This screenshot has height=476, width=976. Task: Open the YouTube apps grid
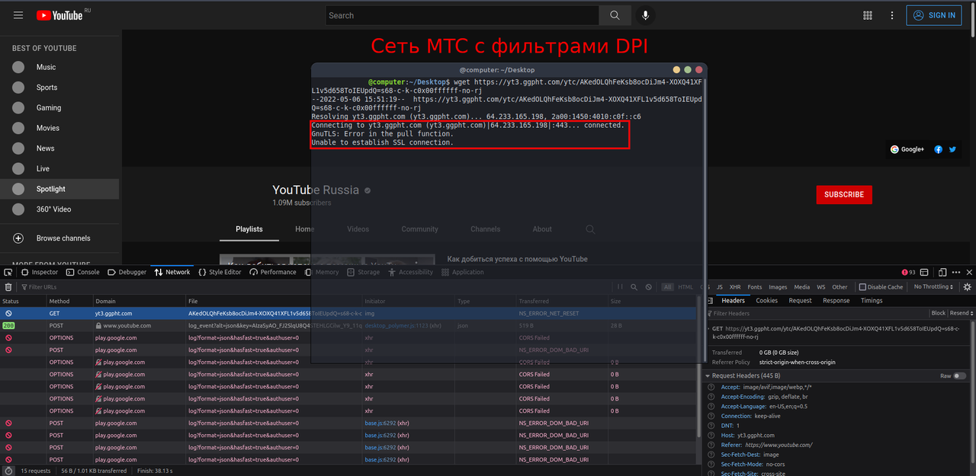[868, 15]
